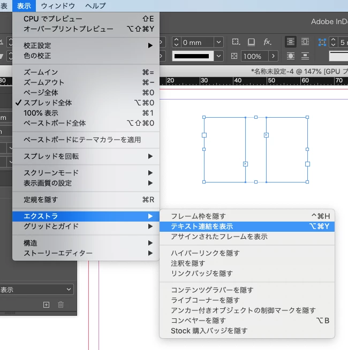Select wrap around object shape icon
This screenshot has width=348, height=350.
point(290,56)
